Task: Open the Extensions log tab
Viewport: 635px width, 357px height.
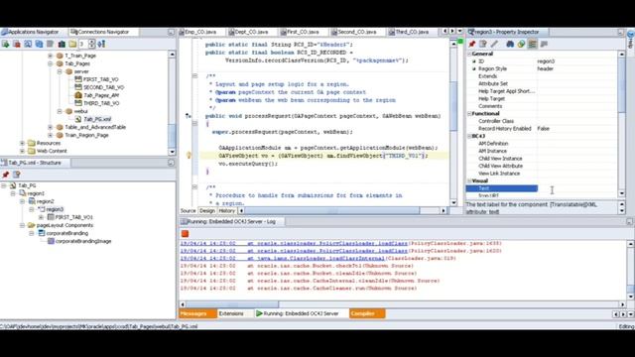Action: coord(231,313)
